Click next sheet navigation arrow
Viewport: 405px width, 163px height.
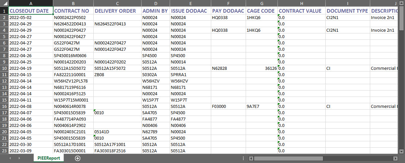[19, 158]
